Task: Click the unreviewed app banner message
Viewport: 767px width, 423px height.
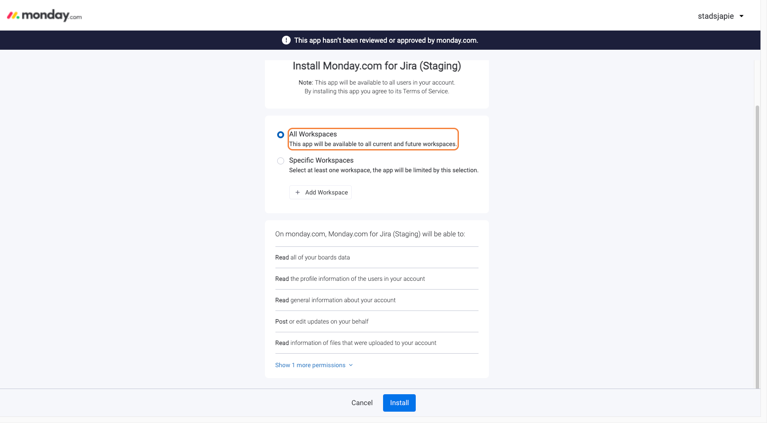Action: (386, 40)
